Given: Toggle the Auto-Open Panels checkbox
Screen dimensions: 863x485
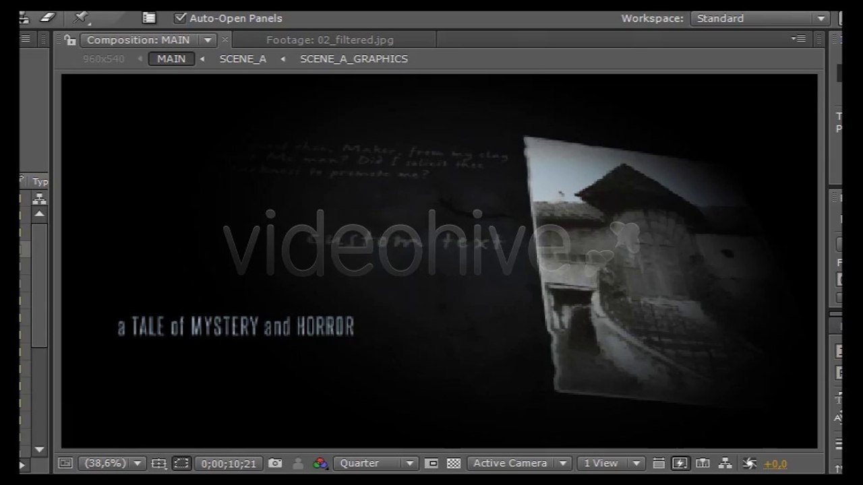Looking at the screenshot, I should [180, 18].
